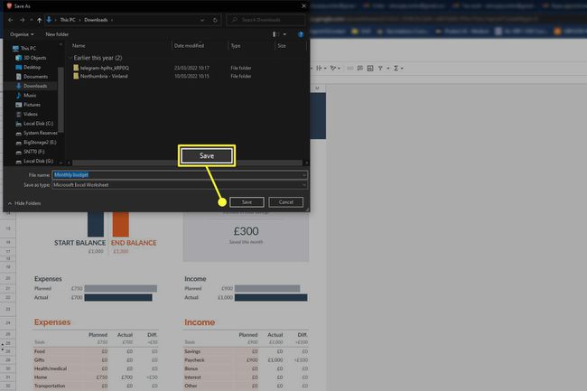The width and height of the screenshot is (587, 391).
Task: Click the Search Downloads box
Action: pos(266,20)
